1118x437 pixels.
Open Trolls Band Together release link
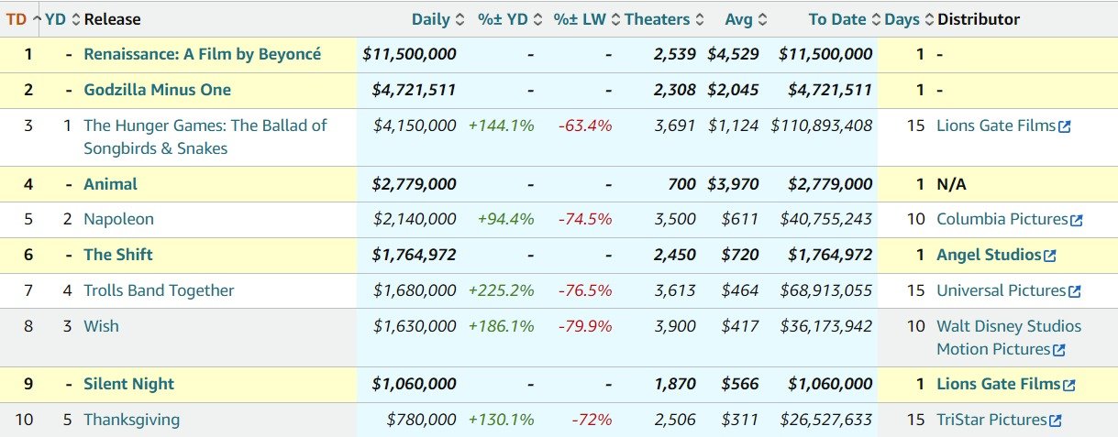pyautogui.click(x=159, y=290)
